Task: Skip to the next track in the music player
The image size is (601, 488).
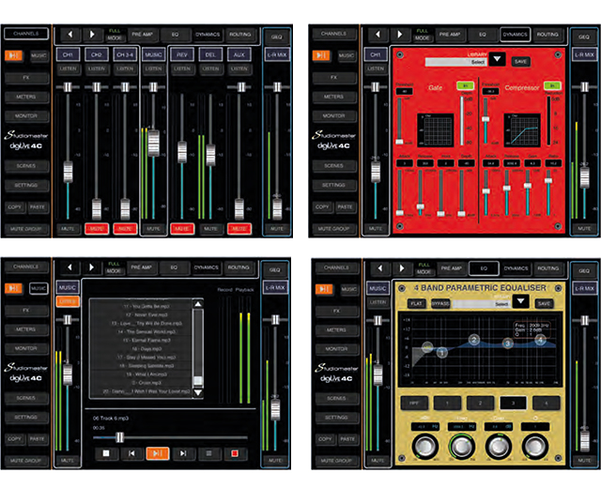Action: click(x=183, y=453)
